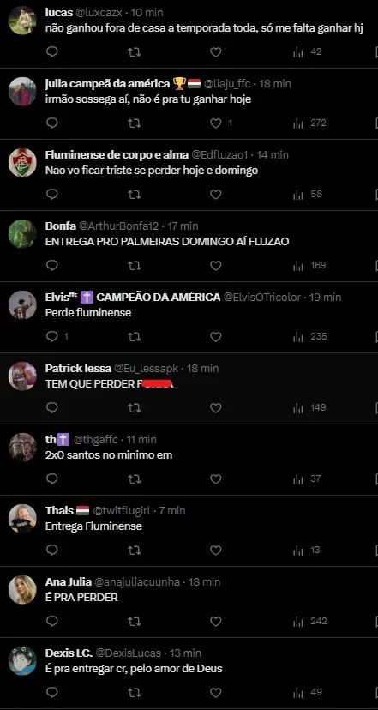Open Elvis CAMPEÃO DA AMÉRICA display name
Image resolution: width=378 pixels, height=710 pixels.
click(133, 297)
